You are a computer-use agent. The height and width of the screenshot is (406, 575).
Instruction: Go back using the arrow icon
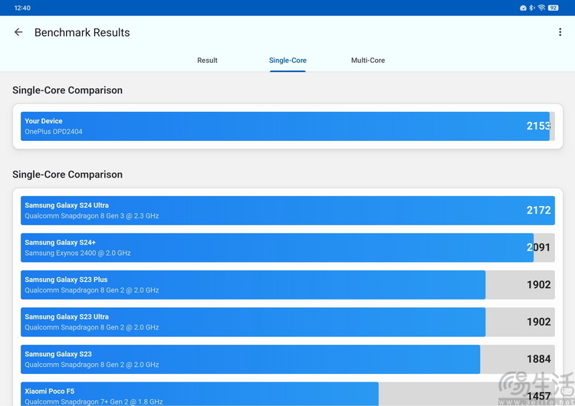click(18, 32)
